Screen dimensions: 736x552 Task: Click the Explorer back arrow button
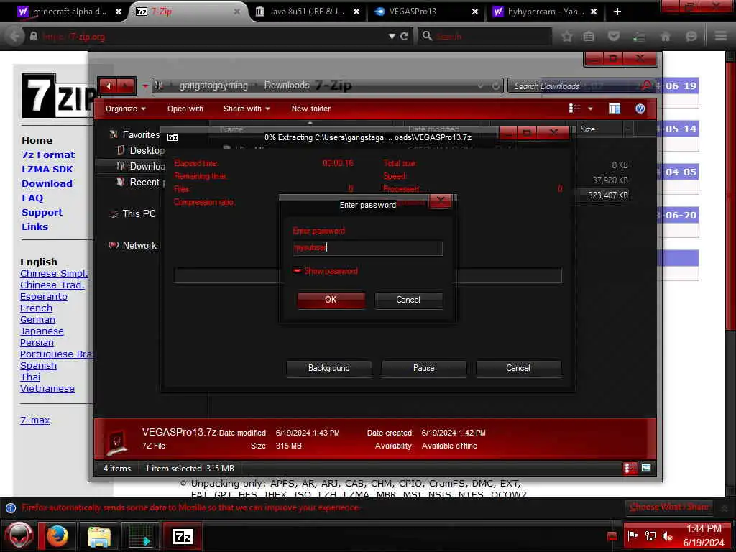(x=109, y=86)
